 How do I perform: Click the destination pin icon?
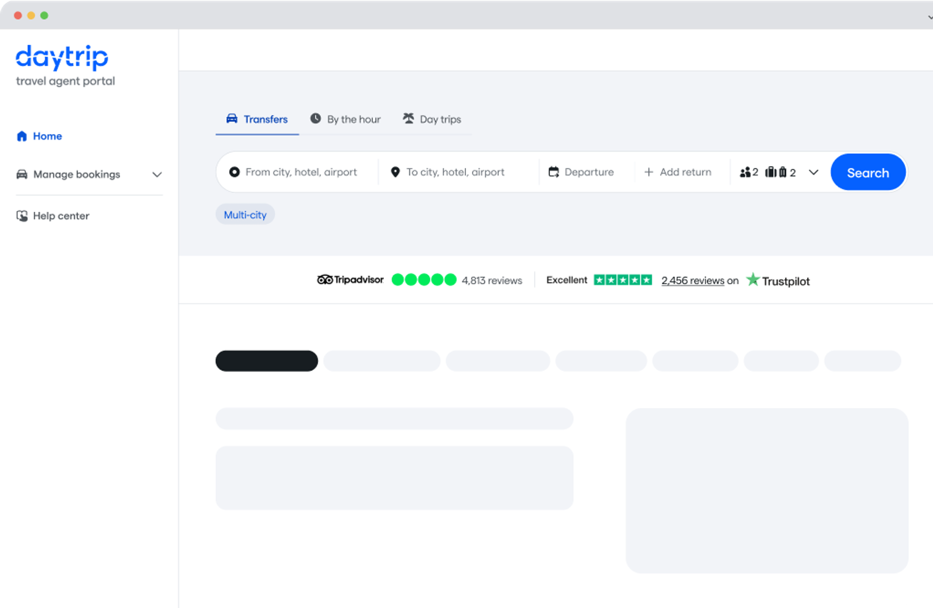point(395,172)
